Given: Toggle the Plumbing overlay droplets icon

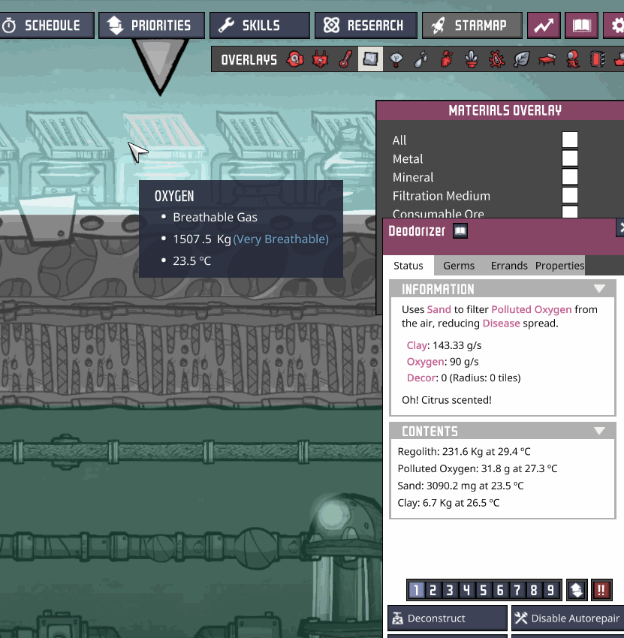Looking at the screenshot, I should pyautogui.click(x=421, y=59).
